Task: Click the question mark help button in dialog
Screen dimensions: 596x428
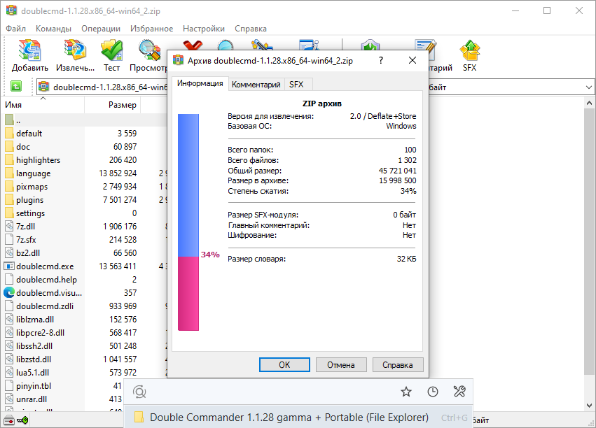Action: (x=381, y=60)
